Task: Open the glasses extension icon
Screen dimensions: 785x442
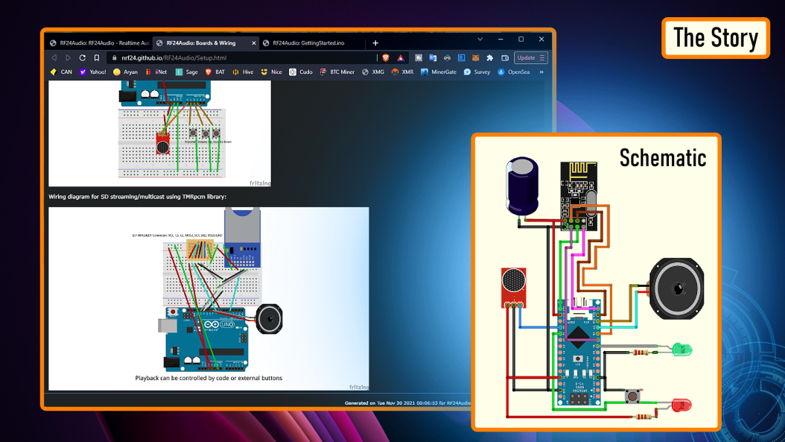Action: coord(447,57)
